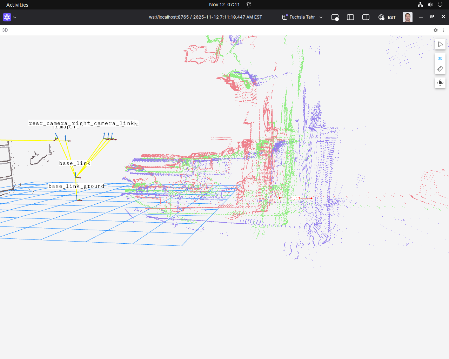Open the 3D panel more options menu
The width and height of the screenshot is (449, 359).
coord(443,30)
